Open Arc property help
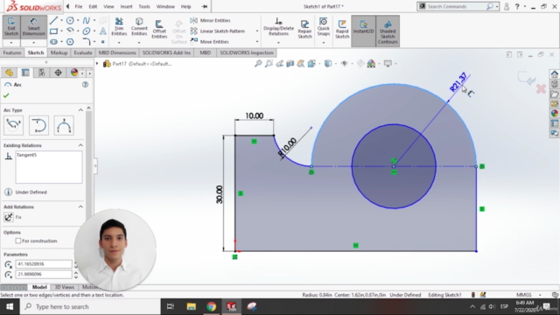Screen dimensions: 560x315 85,85
